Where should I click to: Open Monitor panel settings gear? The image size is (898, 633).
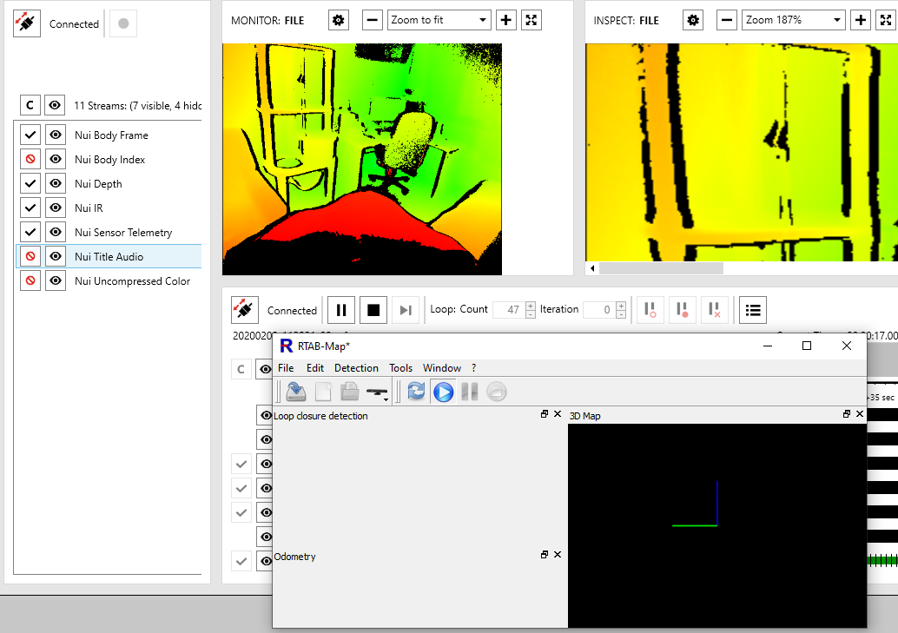coord(338,20)
